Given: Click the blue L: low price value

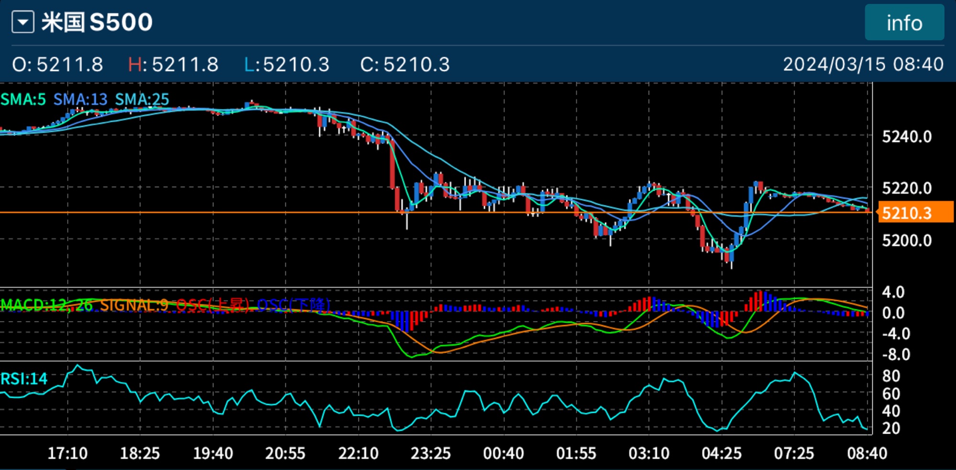Looking at the screenshot, I should (x=287, y=65).
